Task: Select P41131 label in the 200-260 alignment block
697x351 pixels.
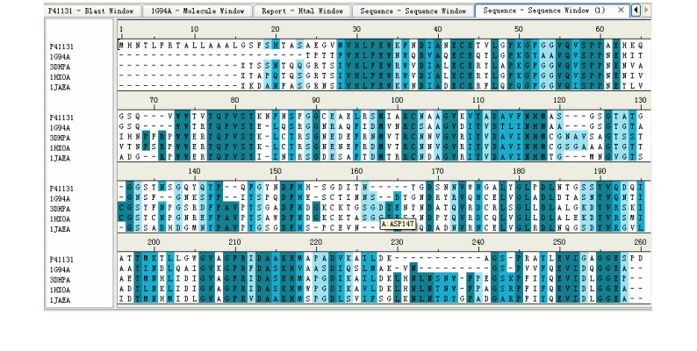Action: [x=61, y=260]
